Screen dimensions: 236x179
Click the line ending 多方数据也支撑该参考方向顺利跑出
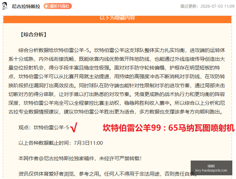click(115, 112)
